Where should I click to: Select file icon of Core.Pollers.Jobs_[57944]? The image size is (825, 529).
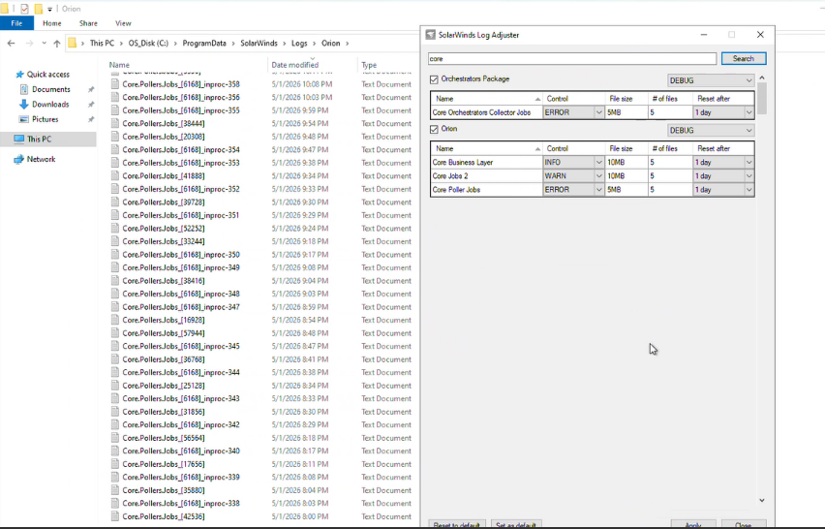click(x=114, y=333)
